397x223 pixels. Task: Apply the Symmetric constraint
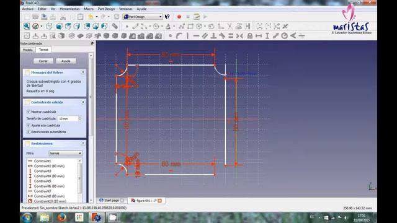pos(239,36)
